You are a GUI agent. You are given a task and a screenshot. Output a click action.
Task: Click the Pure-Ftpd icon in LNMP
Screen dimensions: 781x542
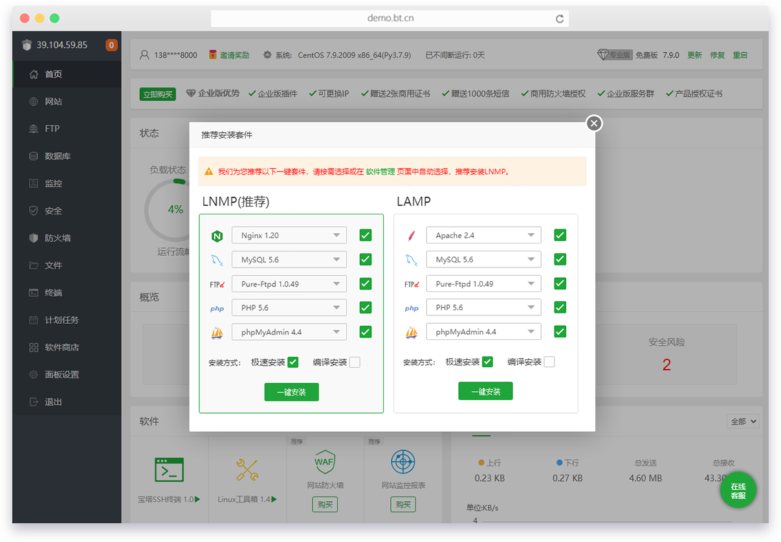(217, 284)
